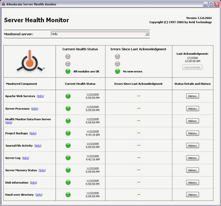Screen dimensions: 221x206
Task: Open Info link under Health Monitor Data from Server
Action: click(x=9, y=123)
